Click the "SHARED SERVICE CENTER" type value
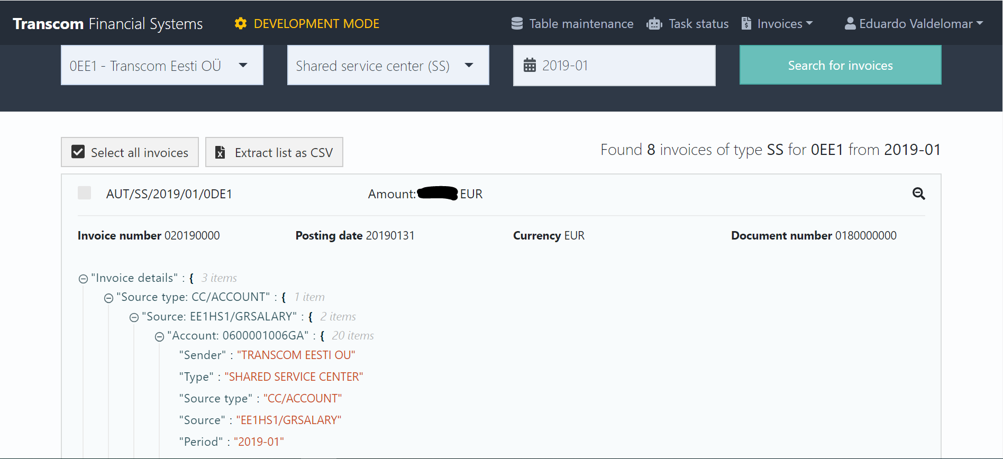Viewport: 1003px width, 459px height. pyautogui.click(x=294, y=377)
